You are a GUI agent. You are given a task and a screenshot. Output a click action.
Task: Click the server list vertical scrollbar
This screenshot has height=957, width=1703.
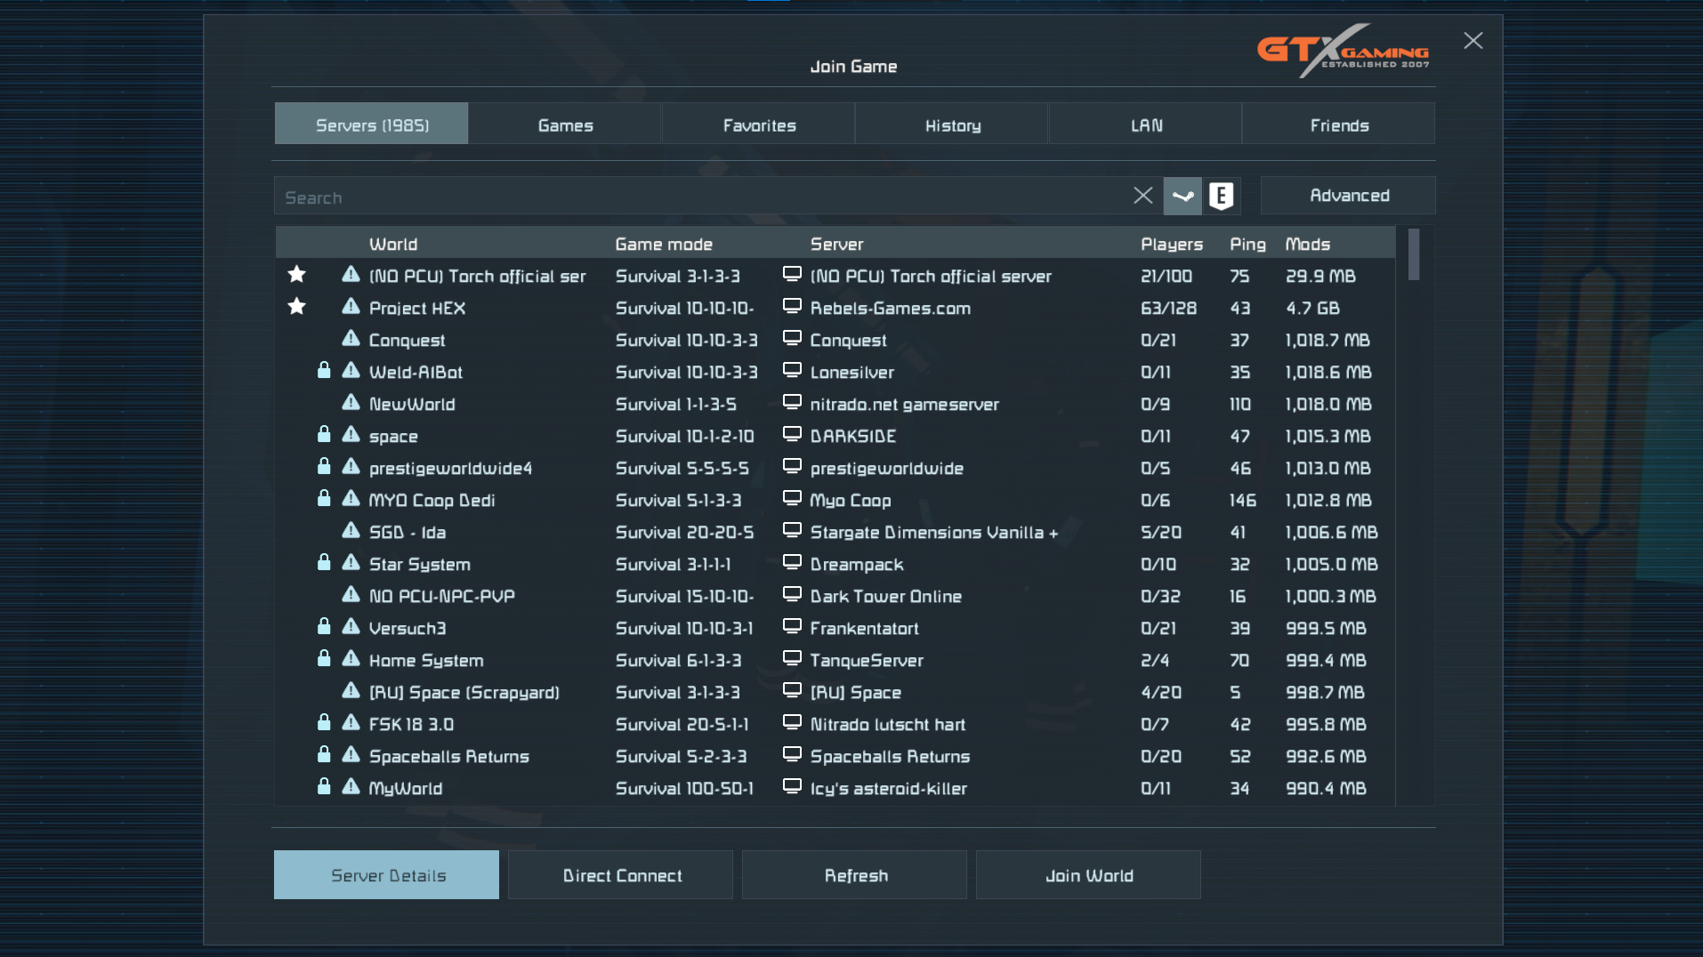[1414, 256]
